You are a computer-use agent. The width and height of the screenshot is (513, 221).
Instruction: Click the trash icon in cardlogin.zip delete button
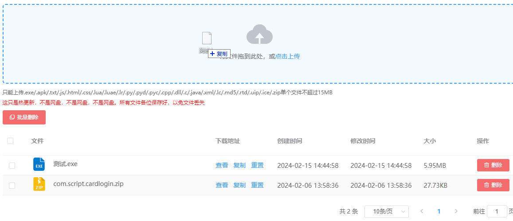[486, 185]
